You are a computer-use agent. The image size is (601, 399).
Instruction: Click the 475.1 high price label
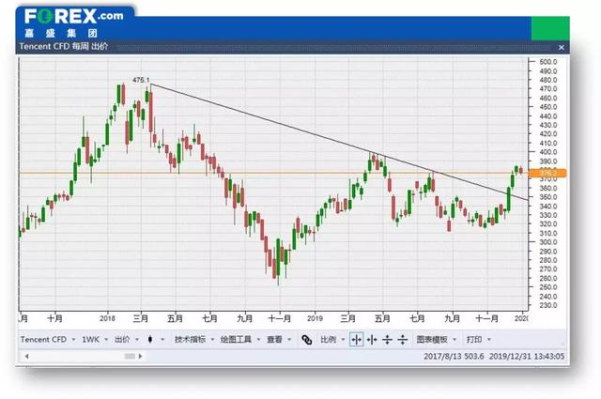[x=141, y=80]
